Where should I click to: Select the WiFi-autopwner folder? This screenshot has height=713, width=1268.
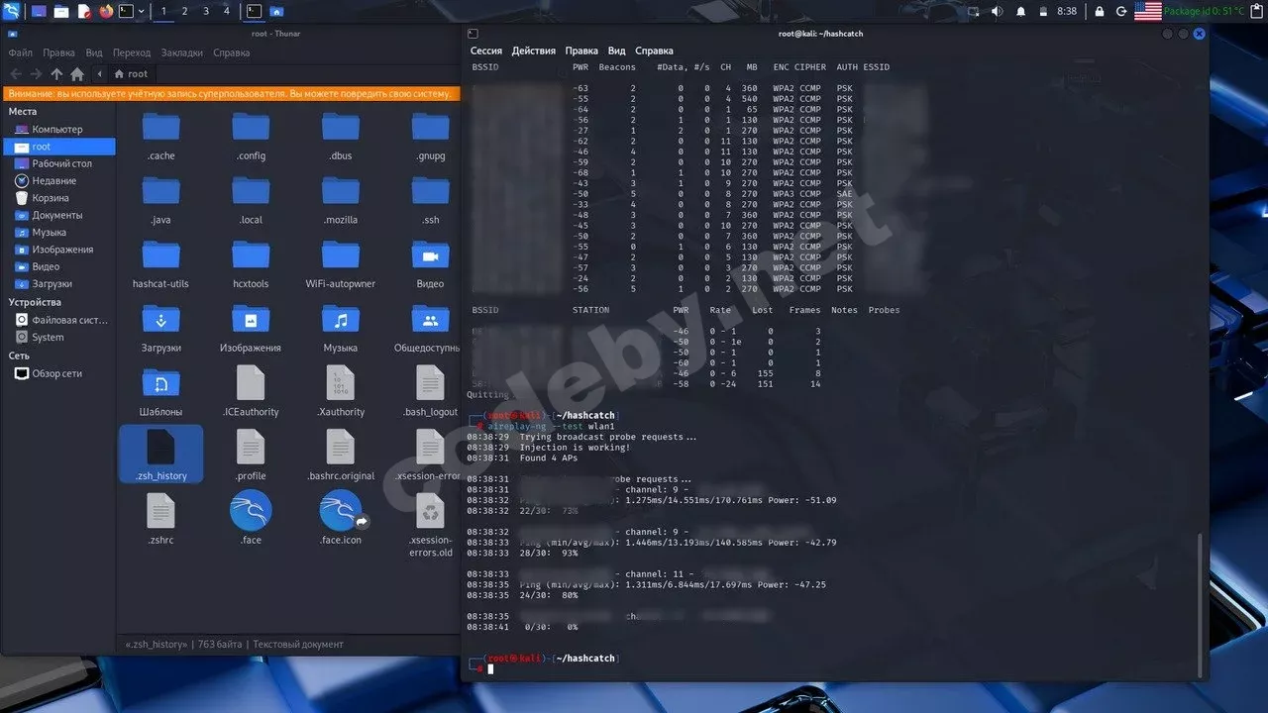click(340, 264)
